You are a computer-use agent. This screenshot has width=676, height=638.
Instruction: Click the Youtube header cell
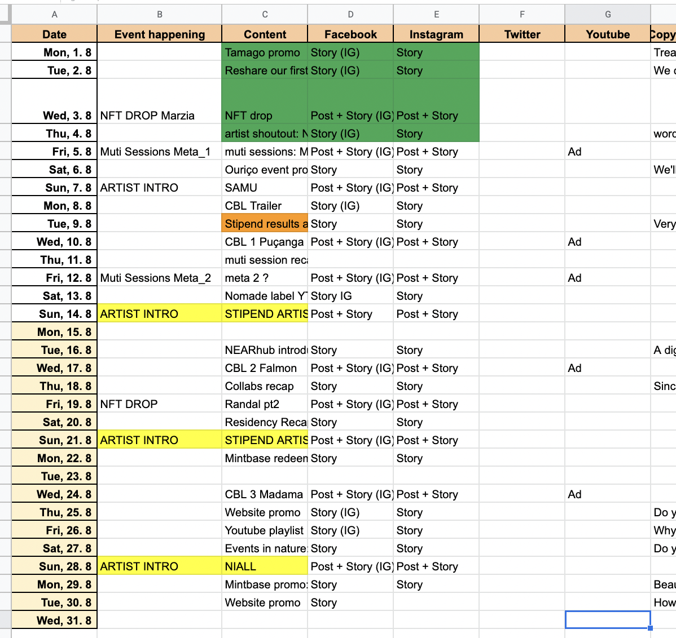click(608, 34)
